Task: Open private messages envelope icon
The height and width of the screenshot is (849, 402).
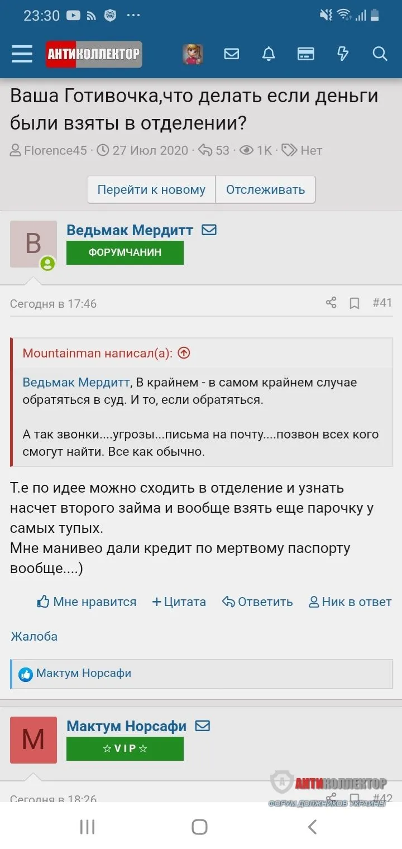Action: click(x=231, y=54)
